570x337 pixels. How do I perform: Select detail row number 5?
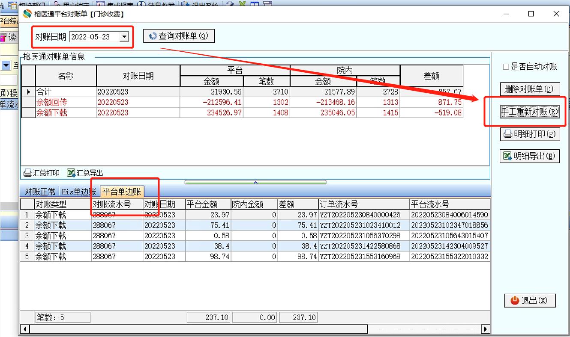[27, 257]
